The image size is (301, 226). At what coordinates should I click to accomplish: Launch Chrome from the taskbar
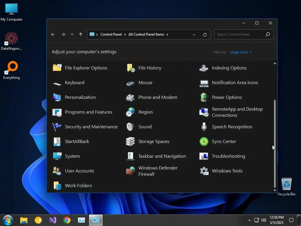pyautogui.click(x=67, y=220)
